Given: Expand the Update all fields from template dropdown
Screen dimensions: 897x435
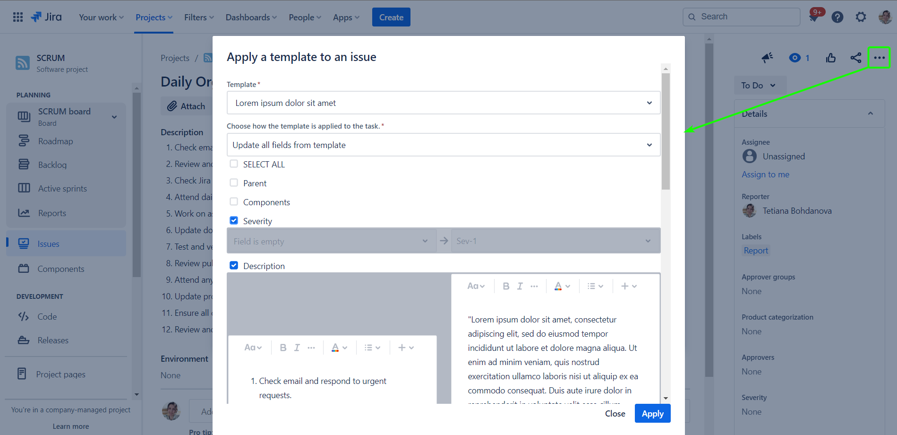Looking at the screenshot, I should click(443, 145).
